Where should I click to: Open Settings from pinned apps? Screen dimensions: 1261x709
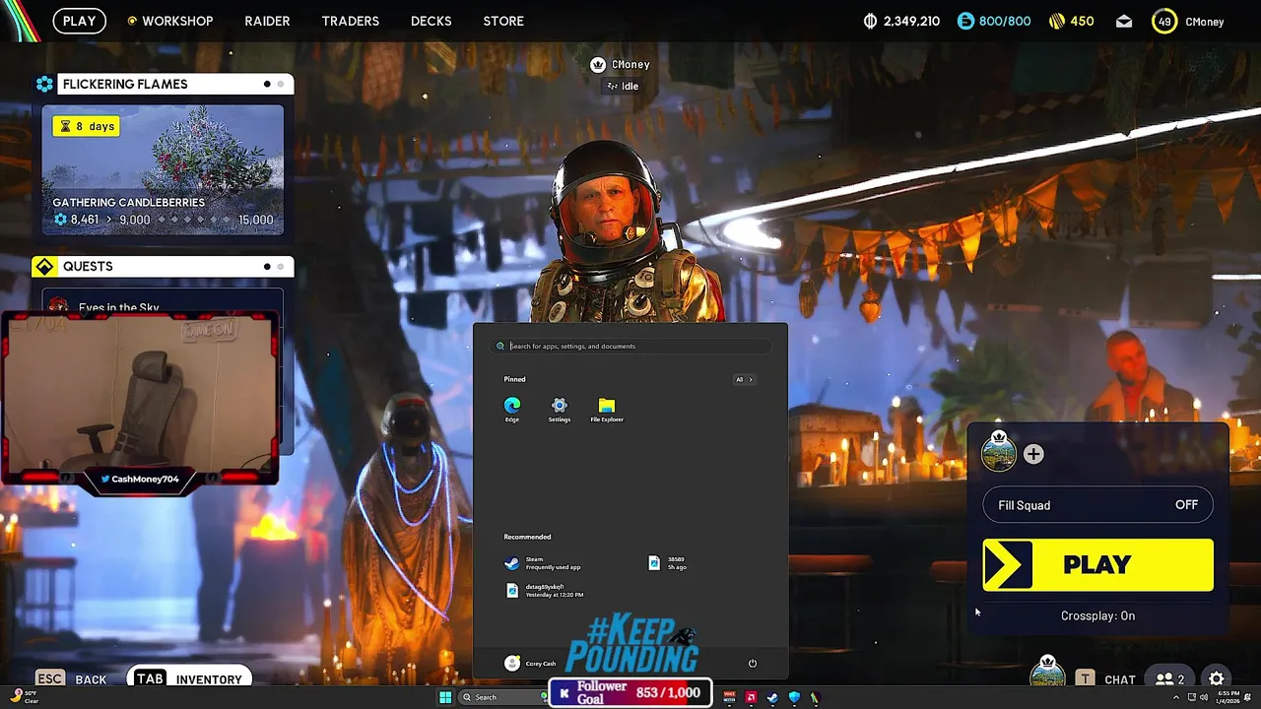coord(559,410)
